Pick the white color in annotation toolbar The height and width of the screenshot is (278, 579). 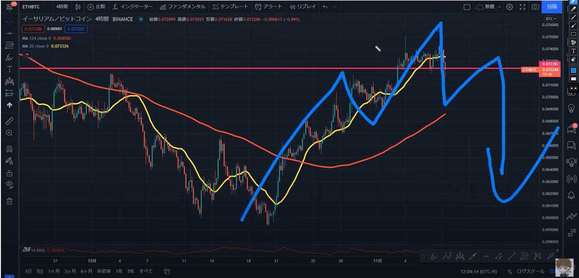click(x=574, y=79)
